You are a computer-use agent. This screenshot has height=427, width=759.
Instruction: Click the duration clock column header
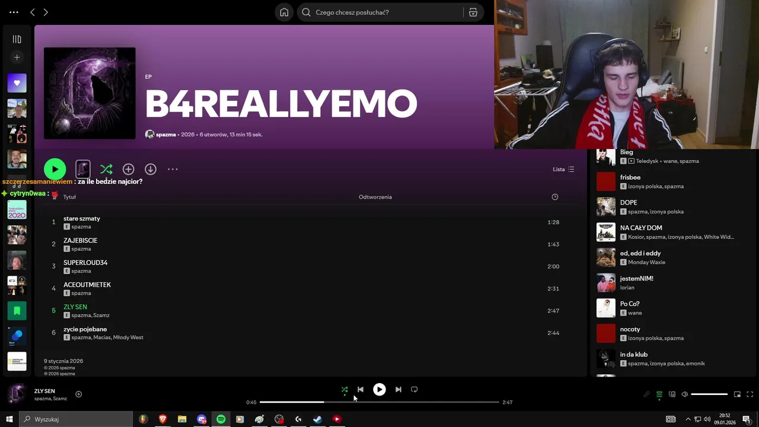[x=555, y=197]
